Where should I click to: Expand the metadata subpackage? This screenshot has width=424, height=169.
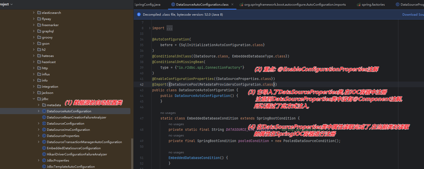pyautogui.click(x=39, y=105)
